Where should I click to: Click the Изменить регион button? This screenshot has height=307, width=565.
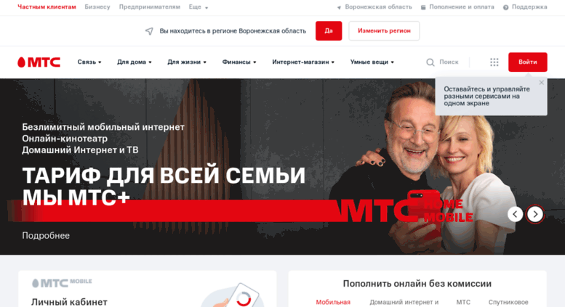point(384,31)
